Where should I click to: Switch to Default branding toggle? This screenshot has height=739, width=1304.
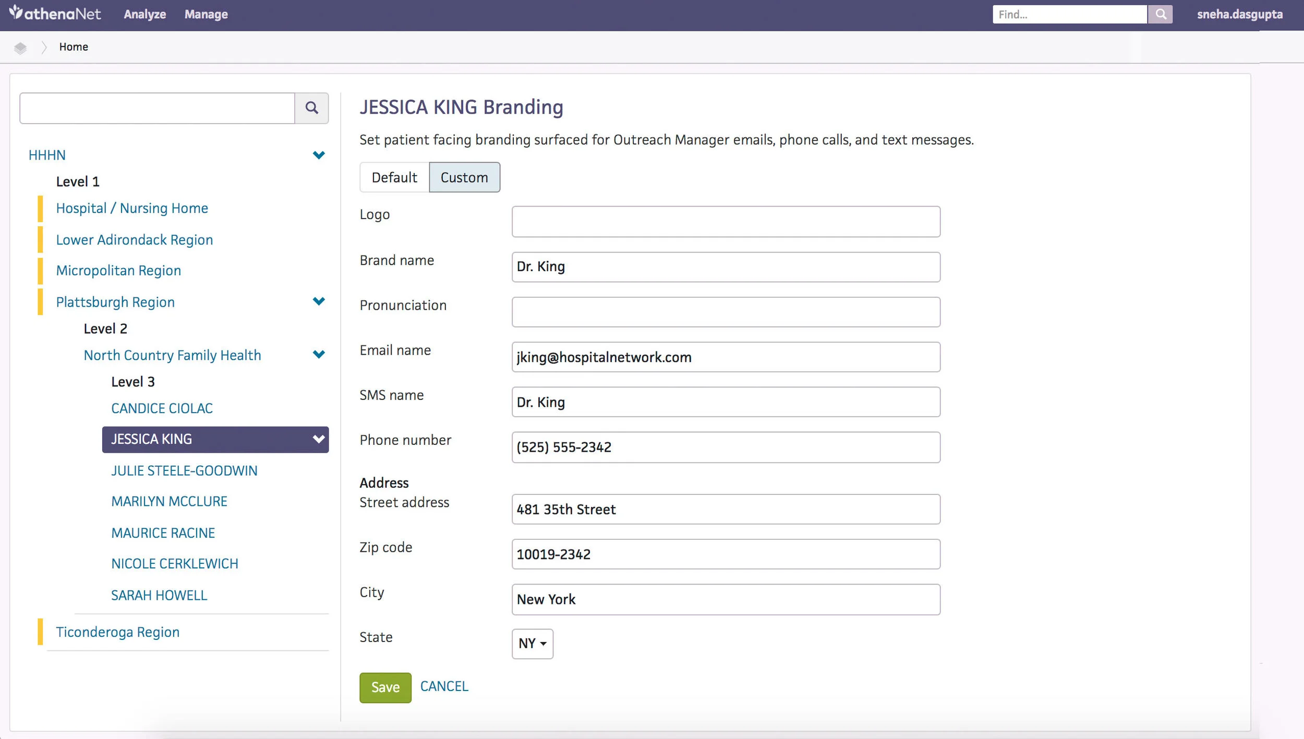pos(394,177)
